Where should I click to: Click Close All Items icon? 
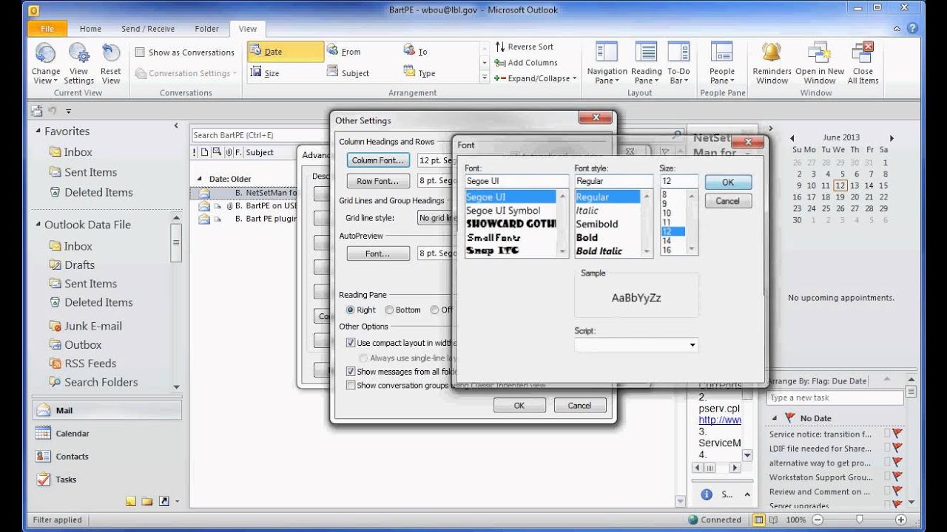point(863,63)
